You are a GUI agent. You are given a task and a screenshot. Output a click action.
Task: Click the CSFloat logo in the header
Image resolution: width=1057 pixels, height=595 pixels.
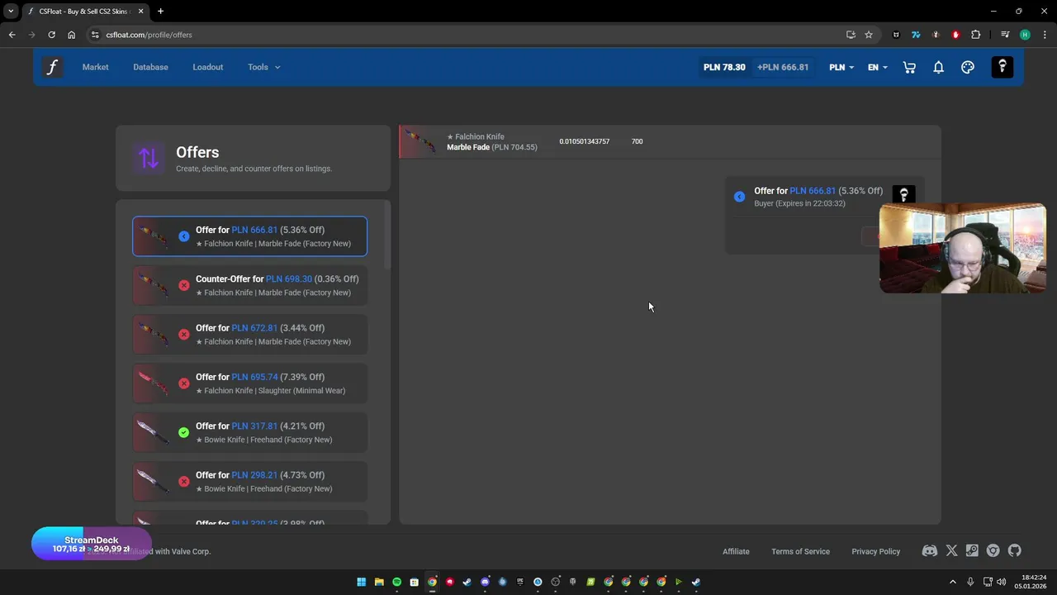point(52,67)
